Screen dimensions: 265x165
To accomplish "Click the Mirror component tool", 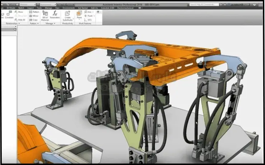I will [34, 15].
